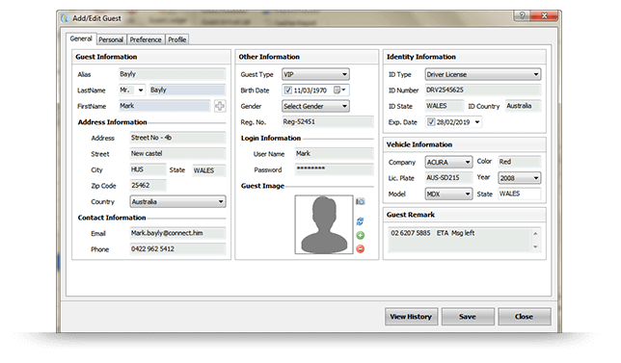Screen dimensions: 621x363
Task: Click the Guest Remark text area
Action: point(459,240)
